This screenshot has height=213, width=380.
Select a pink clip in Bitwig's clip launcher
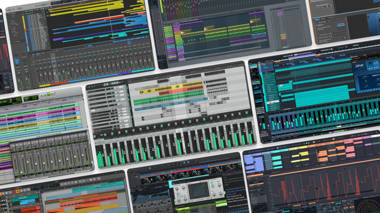[x=350, y=149]
